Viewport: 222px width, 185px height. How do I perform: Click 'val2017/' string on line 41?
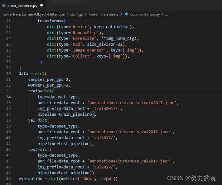[x=103, y=138]
